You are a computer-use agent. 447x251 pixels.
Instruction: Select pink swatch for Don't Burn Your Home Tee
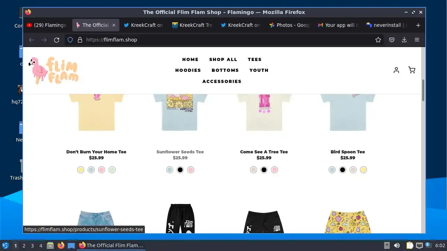(x=102, y=170)
